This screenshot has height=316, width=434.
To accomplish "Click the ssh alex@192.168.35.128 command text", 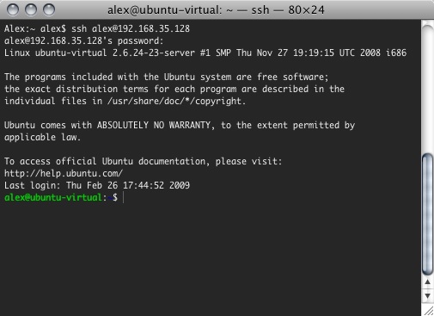I will [131, 28].
